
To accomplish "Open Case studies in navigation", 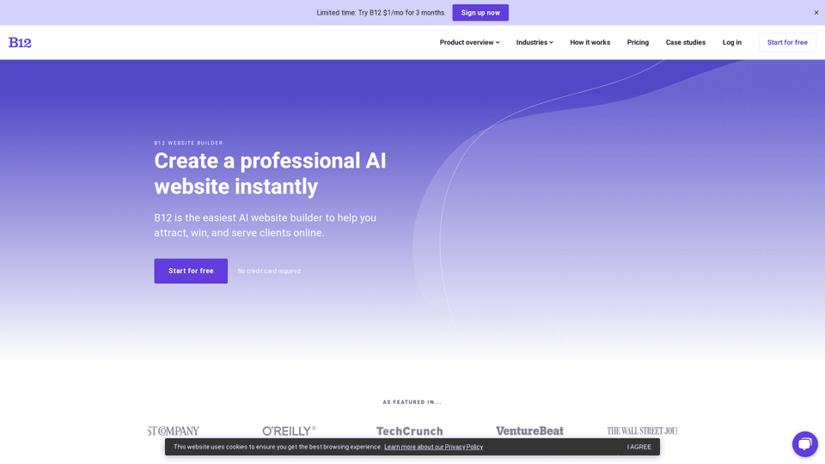I will coord(685,43).
